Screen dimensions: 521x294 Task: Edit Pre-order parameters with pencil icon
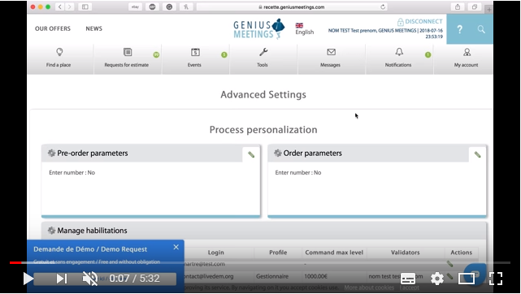(x=251, y=154)
